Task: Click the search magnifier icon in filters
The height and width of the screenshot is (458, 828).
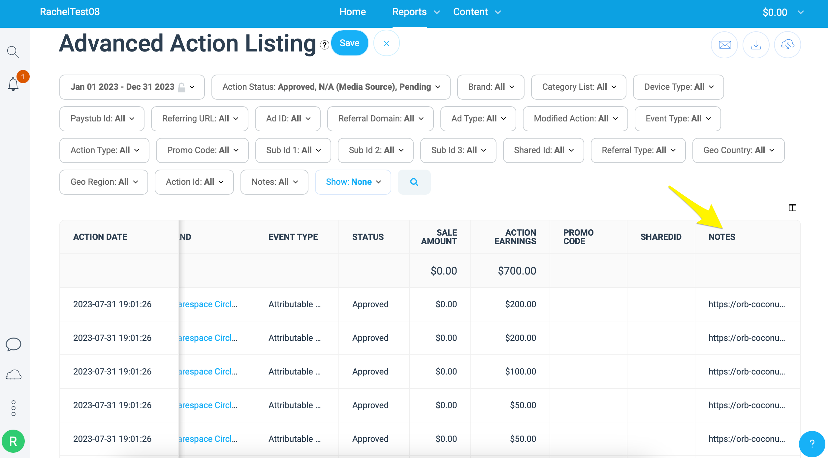Action: pos(414,181)
